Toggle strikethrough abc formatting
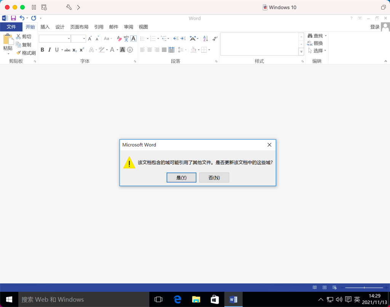 click(67, 50)
